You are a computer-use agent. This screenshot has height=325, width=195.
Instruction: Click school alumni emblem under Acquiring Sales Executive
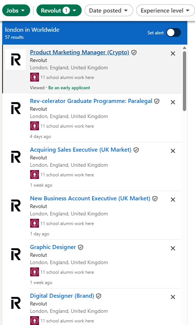click(35, 174)
